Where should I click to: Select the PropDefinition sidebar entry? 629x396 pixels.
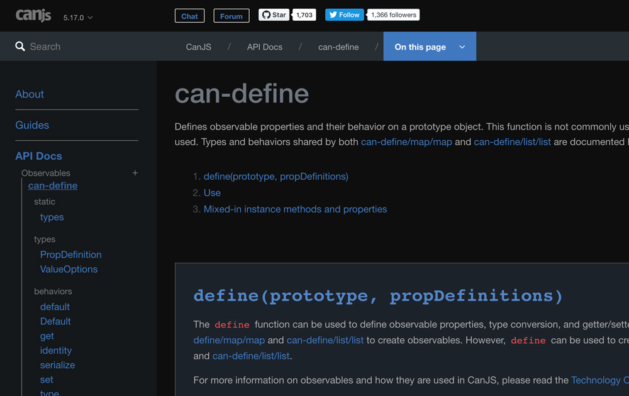pyautogui.click(x=70, y=254)
